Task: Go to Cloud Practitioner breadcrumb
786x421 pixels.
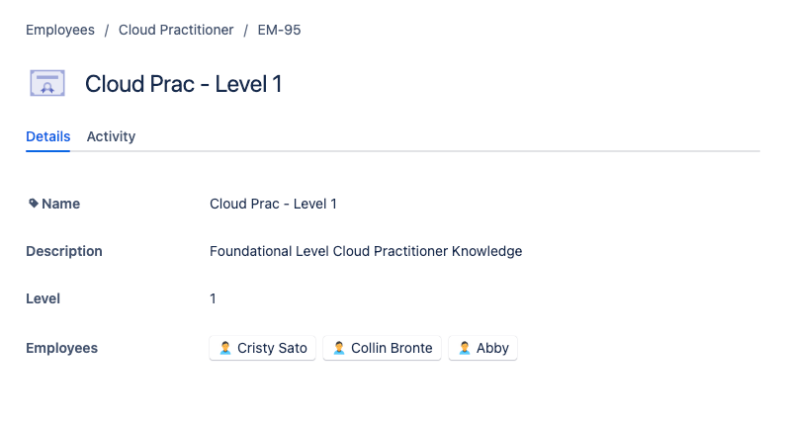Action: [176, 30]
